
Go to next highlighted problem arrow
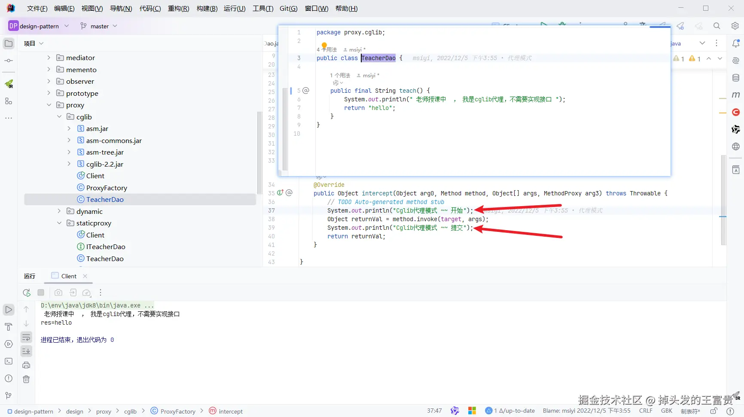[x=720, y=58]
